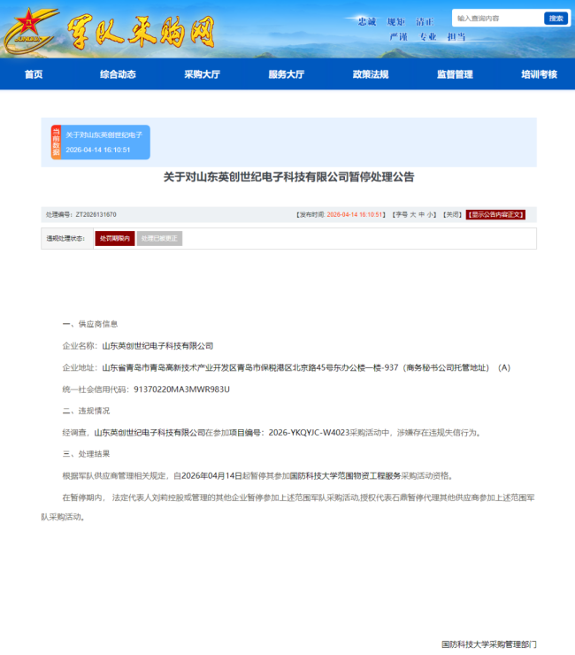Click the 三、处理结果 heading
The image size is (575, 655).
86,454
